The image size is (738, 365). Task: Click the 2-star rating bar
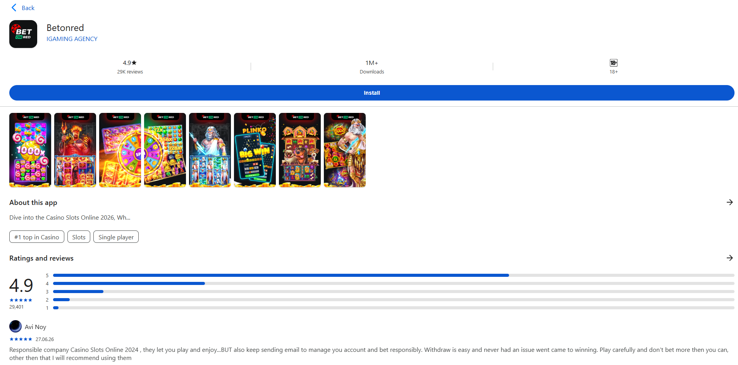394,300
